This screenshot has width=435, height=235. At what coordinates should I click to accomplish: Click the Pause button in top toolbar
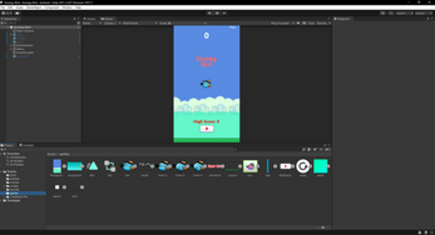[217, 13]
